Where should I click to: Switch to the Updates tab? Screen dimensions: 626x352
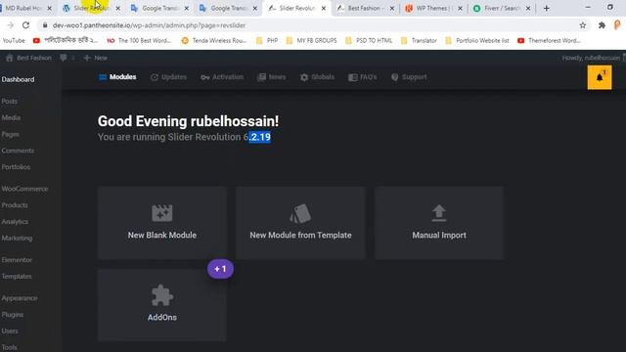168,77
